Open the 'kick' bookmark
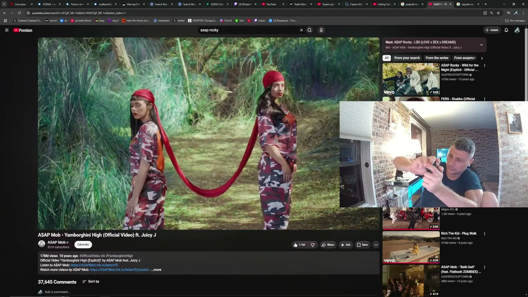528x297 pixels. (x=239, y=21)
